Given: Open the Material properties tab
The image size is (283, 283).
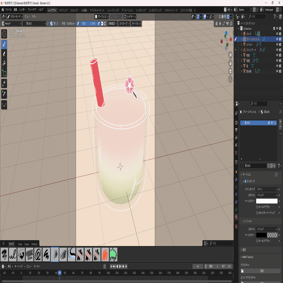Looking at the screenshot, I should [x=236, y=217].
